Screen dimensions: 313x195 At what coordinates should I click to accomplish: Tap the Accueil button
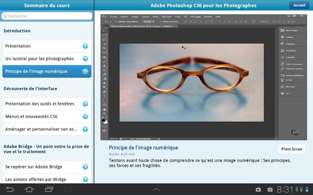coord(299,5)
